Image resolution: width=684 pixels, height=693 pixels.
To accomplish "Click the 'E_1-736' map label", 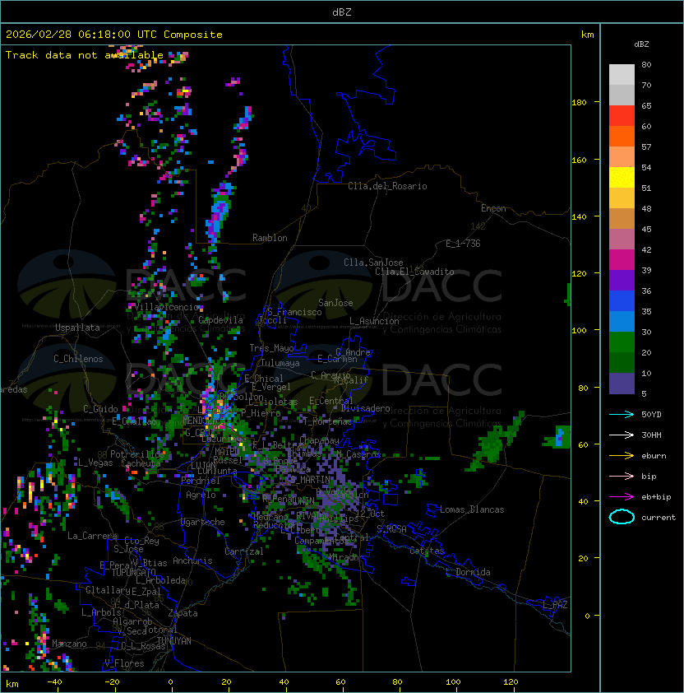I will 463,244.
